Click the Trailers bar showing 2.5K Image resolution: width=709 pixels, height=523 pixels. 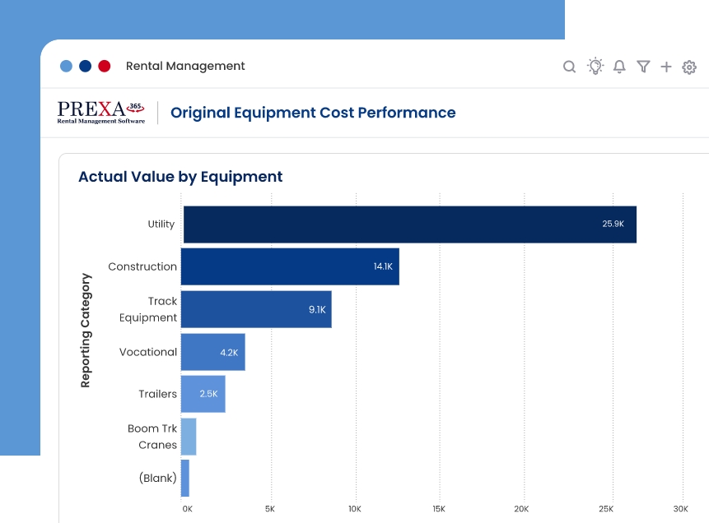coord(203,394)
